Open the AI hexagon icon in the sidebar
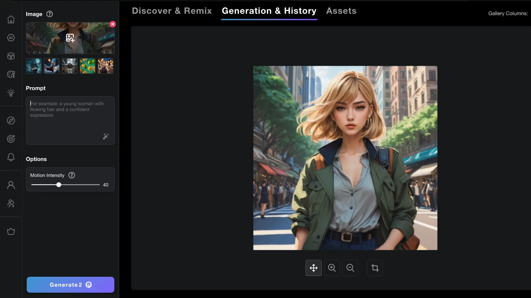 (x=11, y=38)
